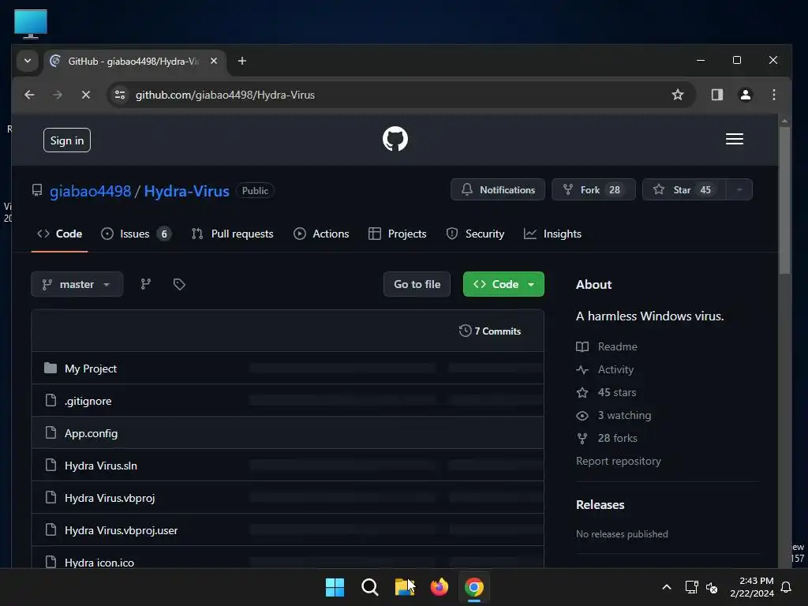Expand the green Code dropdown

[x=503, y=284]
